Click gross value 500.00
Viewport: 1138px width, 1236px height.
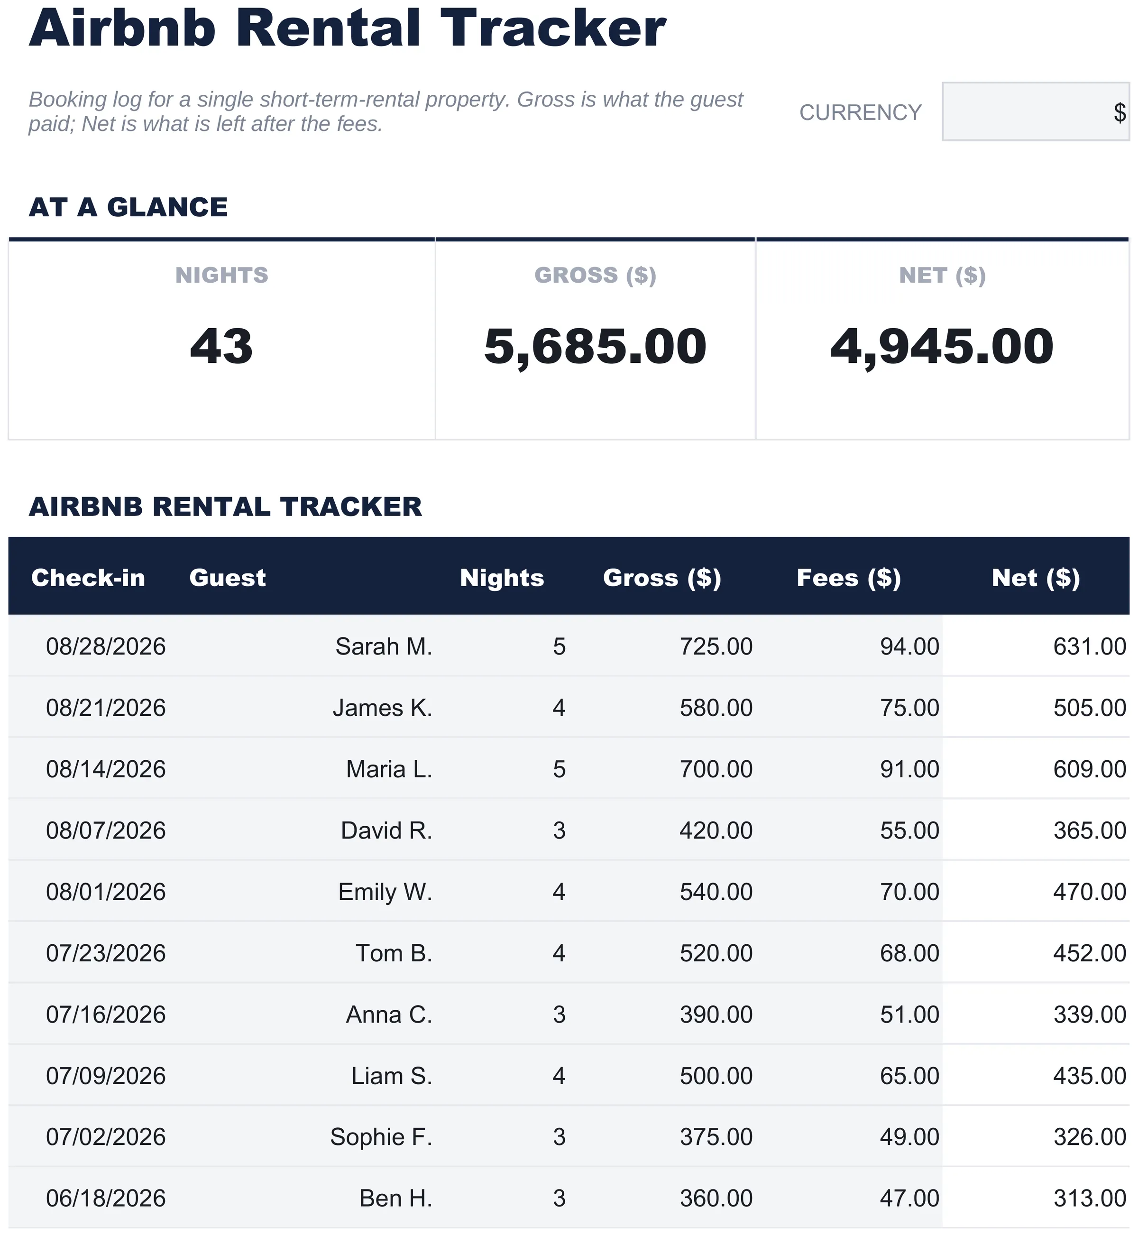[716, 1076]
